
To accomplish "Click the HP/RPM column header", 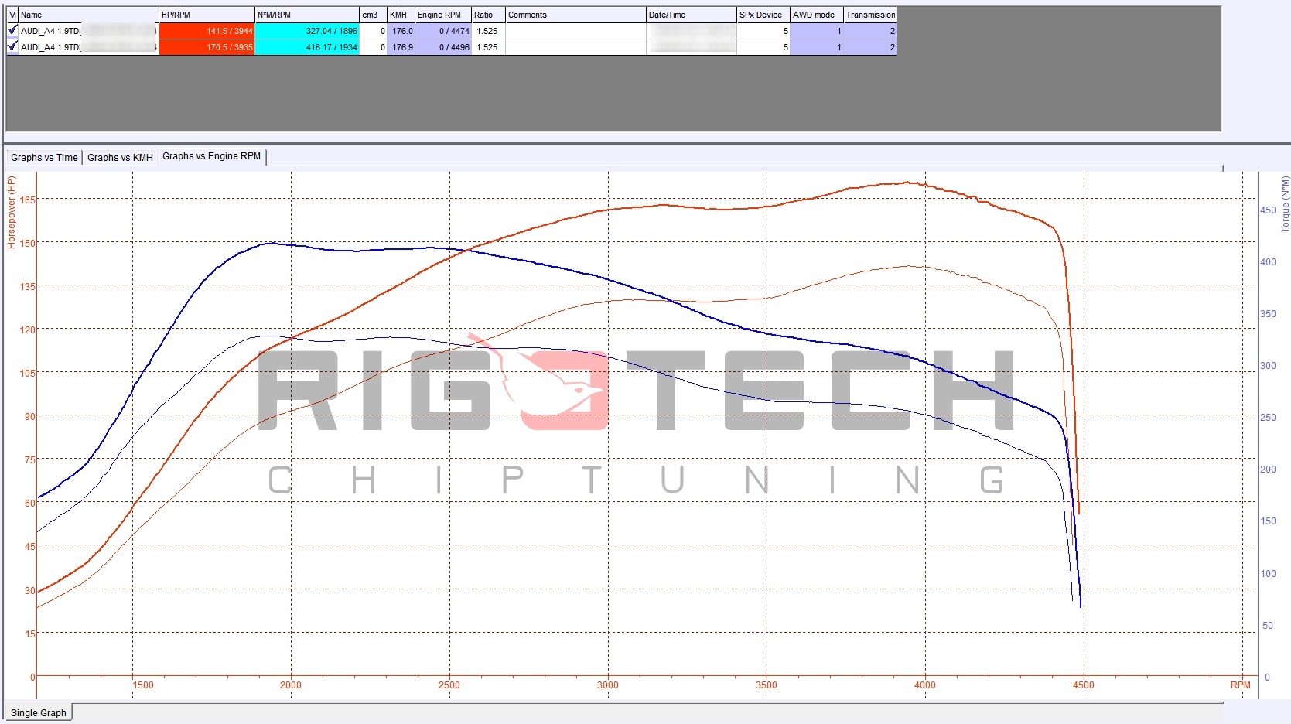I will click(x=207, y=15).
